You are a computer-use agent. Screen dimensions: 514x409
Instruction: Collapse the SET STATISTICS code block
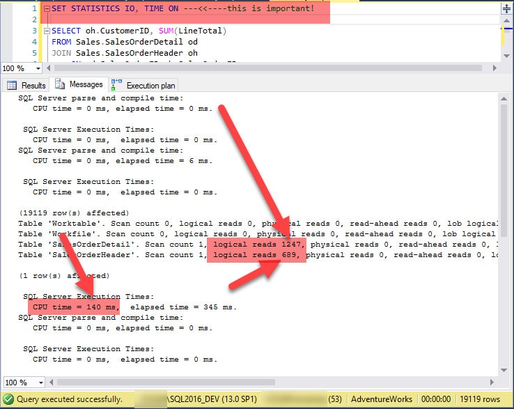pos(47,9)
